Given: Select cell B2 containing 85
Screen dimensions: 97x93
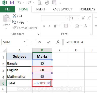Looking at the screenshot, I should coord(42,63).
